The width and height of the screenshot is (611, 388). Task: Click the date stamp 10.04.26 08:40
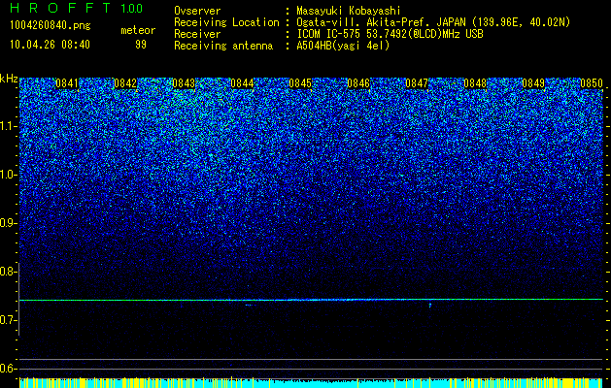[x=50, y=45]
